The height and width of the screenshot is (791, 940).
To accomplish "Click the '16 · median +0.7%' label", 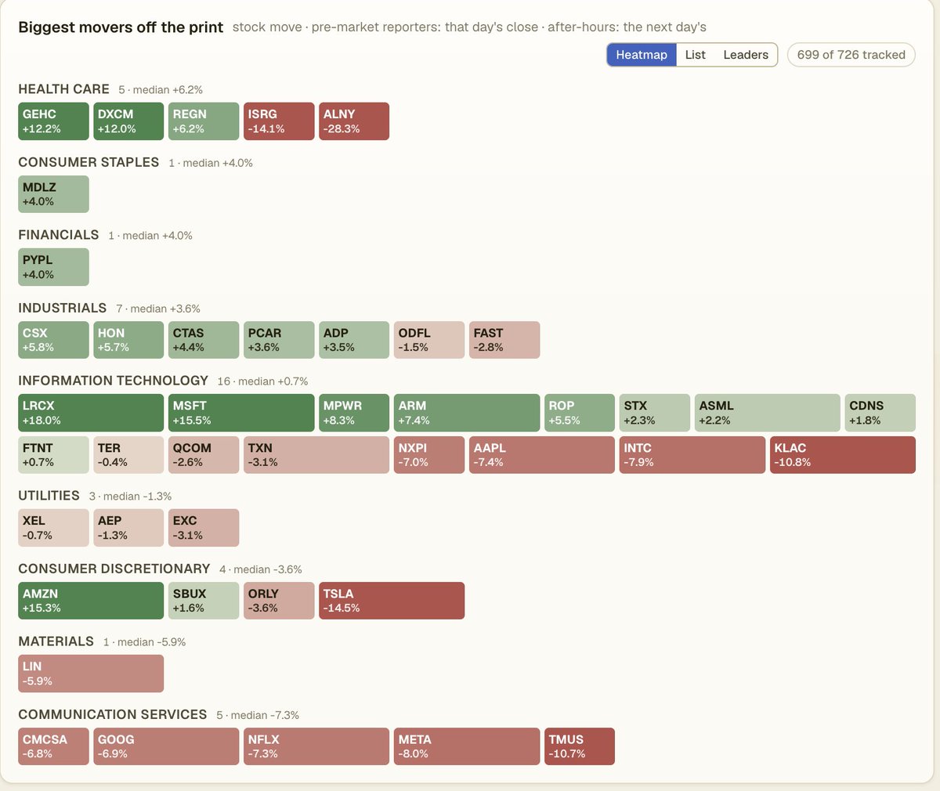I will [x=262, y=381].
